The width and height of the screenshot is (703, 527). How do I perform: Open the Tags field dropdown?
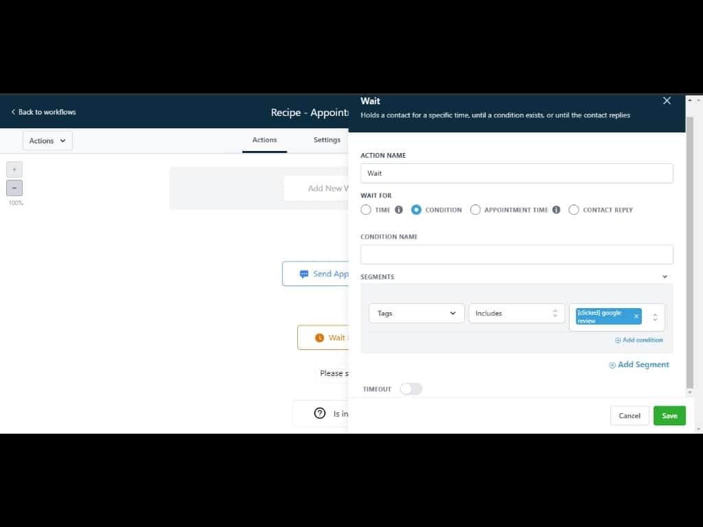pyautogui.click(x=416, y=314)
